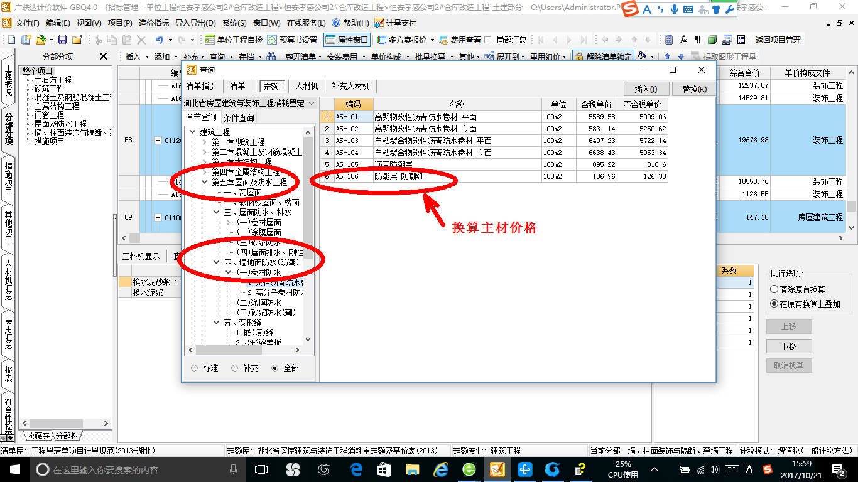Click 返回项目管理 link
858x482 pixels.
click(x=778, y=40)
